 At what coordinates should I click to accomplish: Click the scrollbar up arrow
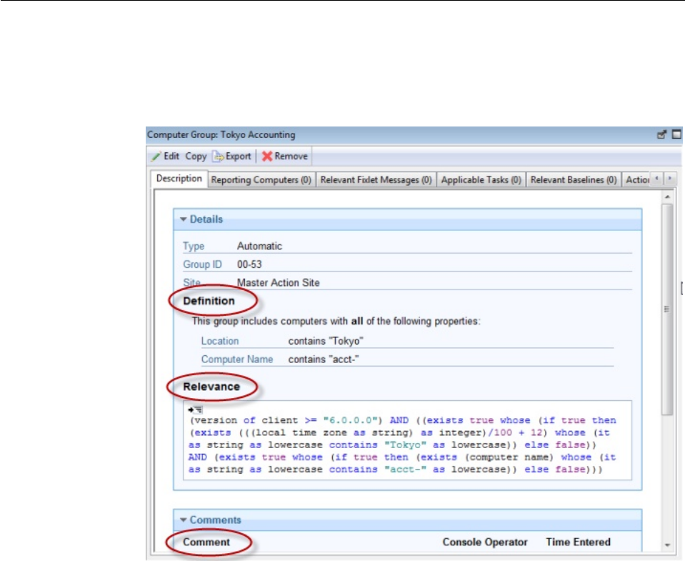(667, 197)
